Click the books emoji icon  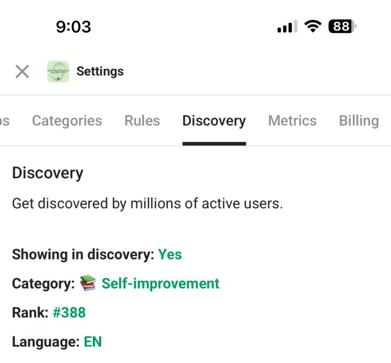pyautogui.click(x=88, y=283)
